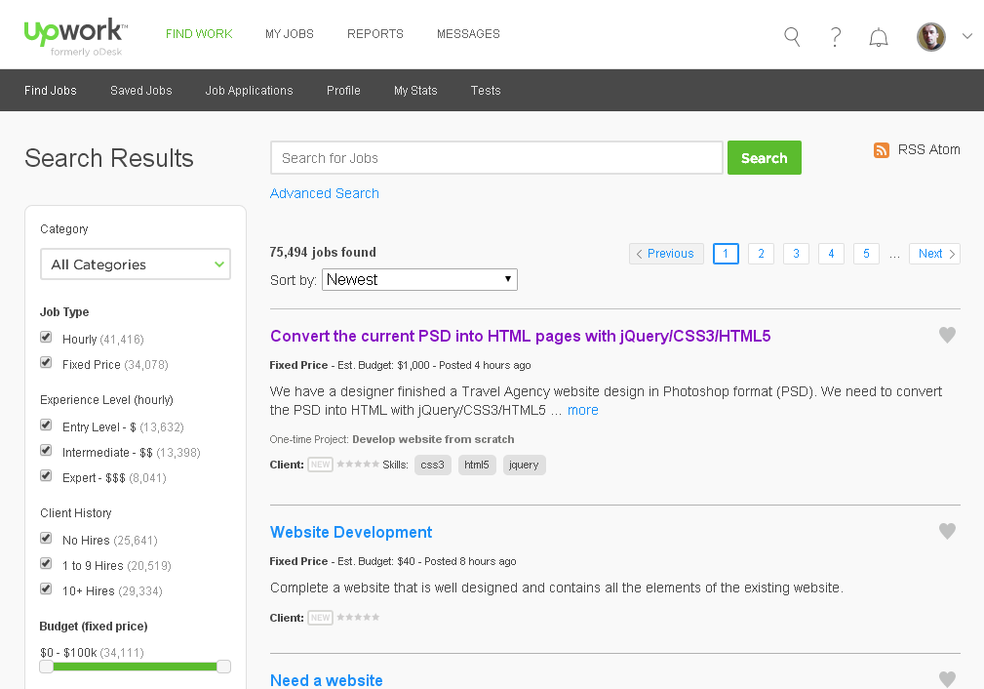Click the help question mark icon
The height and width of the screenshot is (689, 984).
(x=835, y=36)
